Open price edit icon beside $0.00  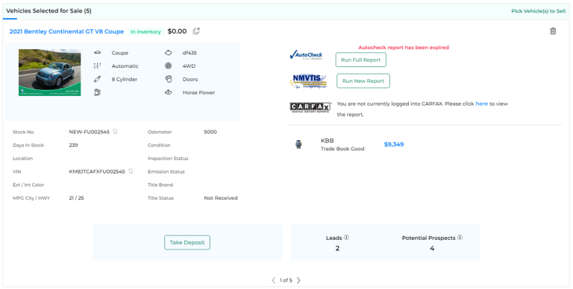point(196,31)
